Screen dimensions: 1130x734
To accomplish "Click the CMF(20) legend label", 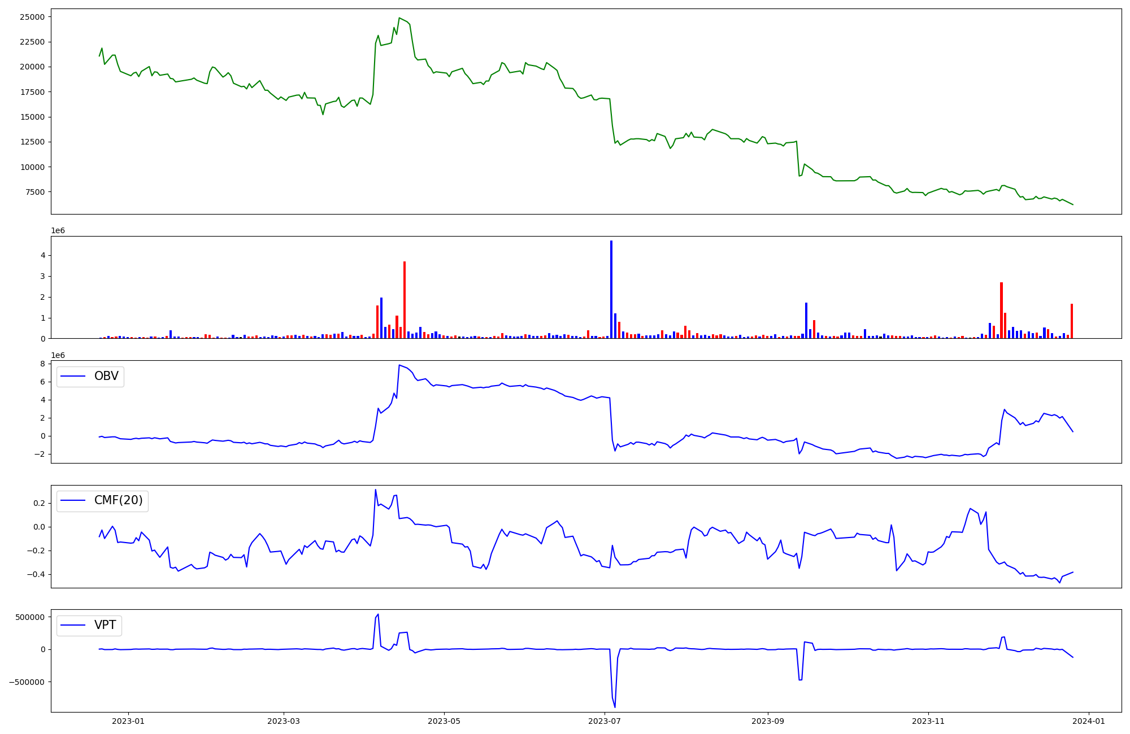I will pyautogui.click(x=118, y=501).
